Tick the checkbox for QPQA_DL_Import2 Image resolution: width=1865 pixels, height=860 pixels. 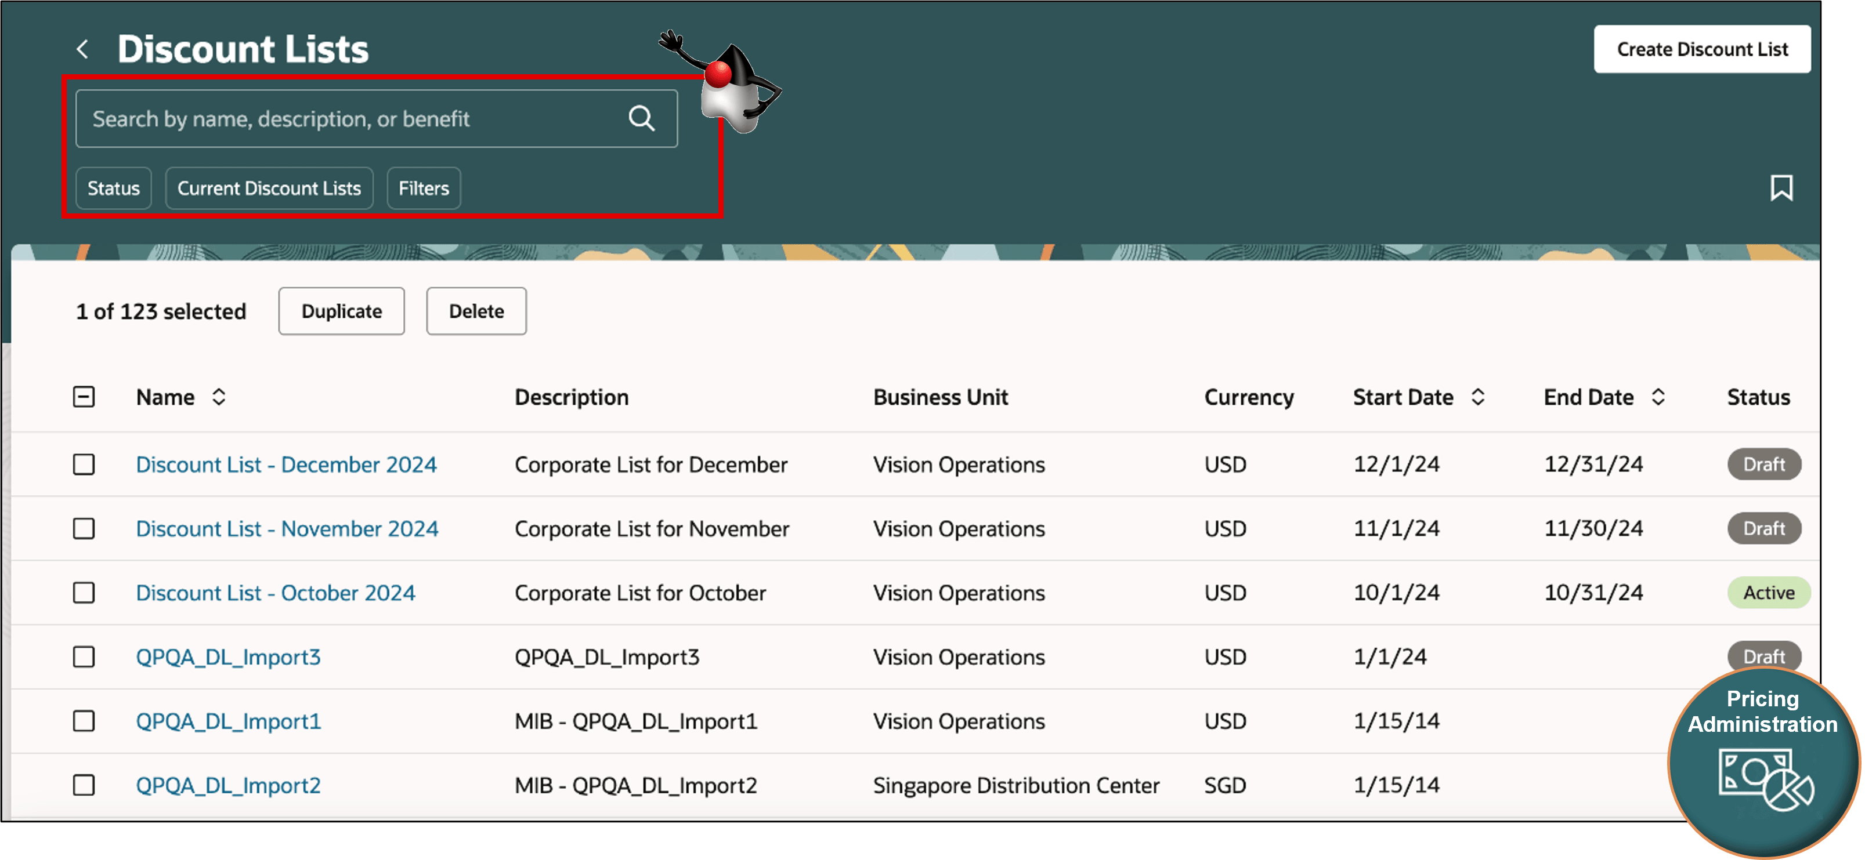pos(84,785)
